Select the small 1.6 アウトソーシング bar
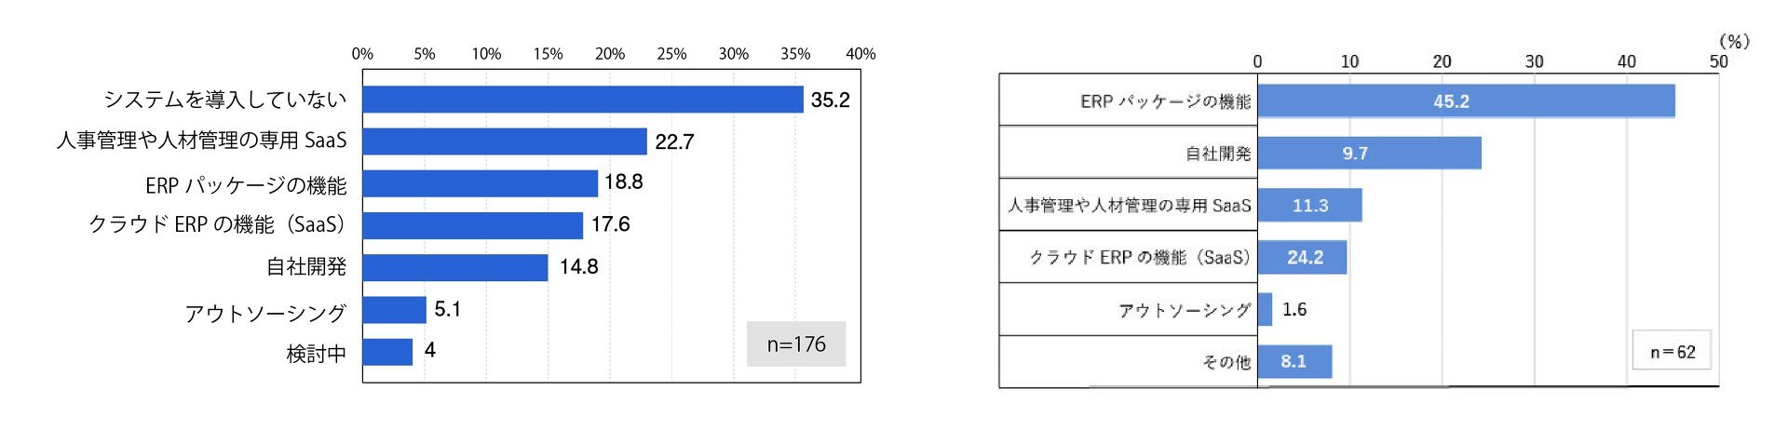 pyautogui.click(x=1266, y=309)
